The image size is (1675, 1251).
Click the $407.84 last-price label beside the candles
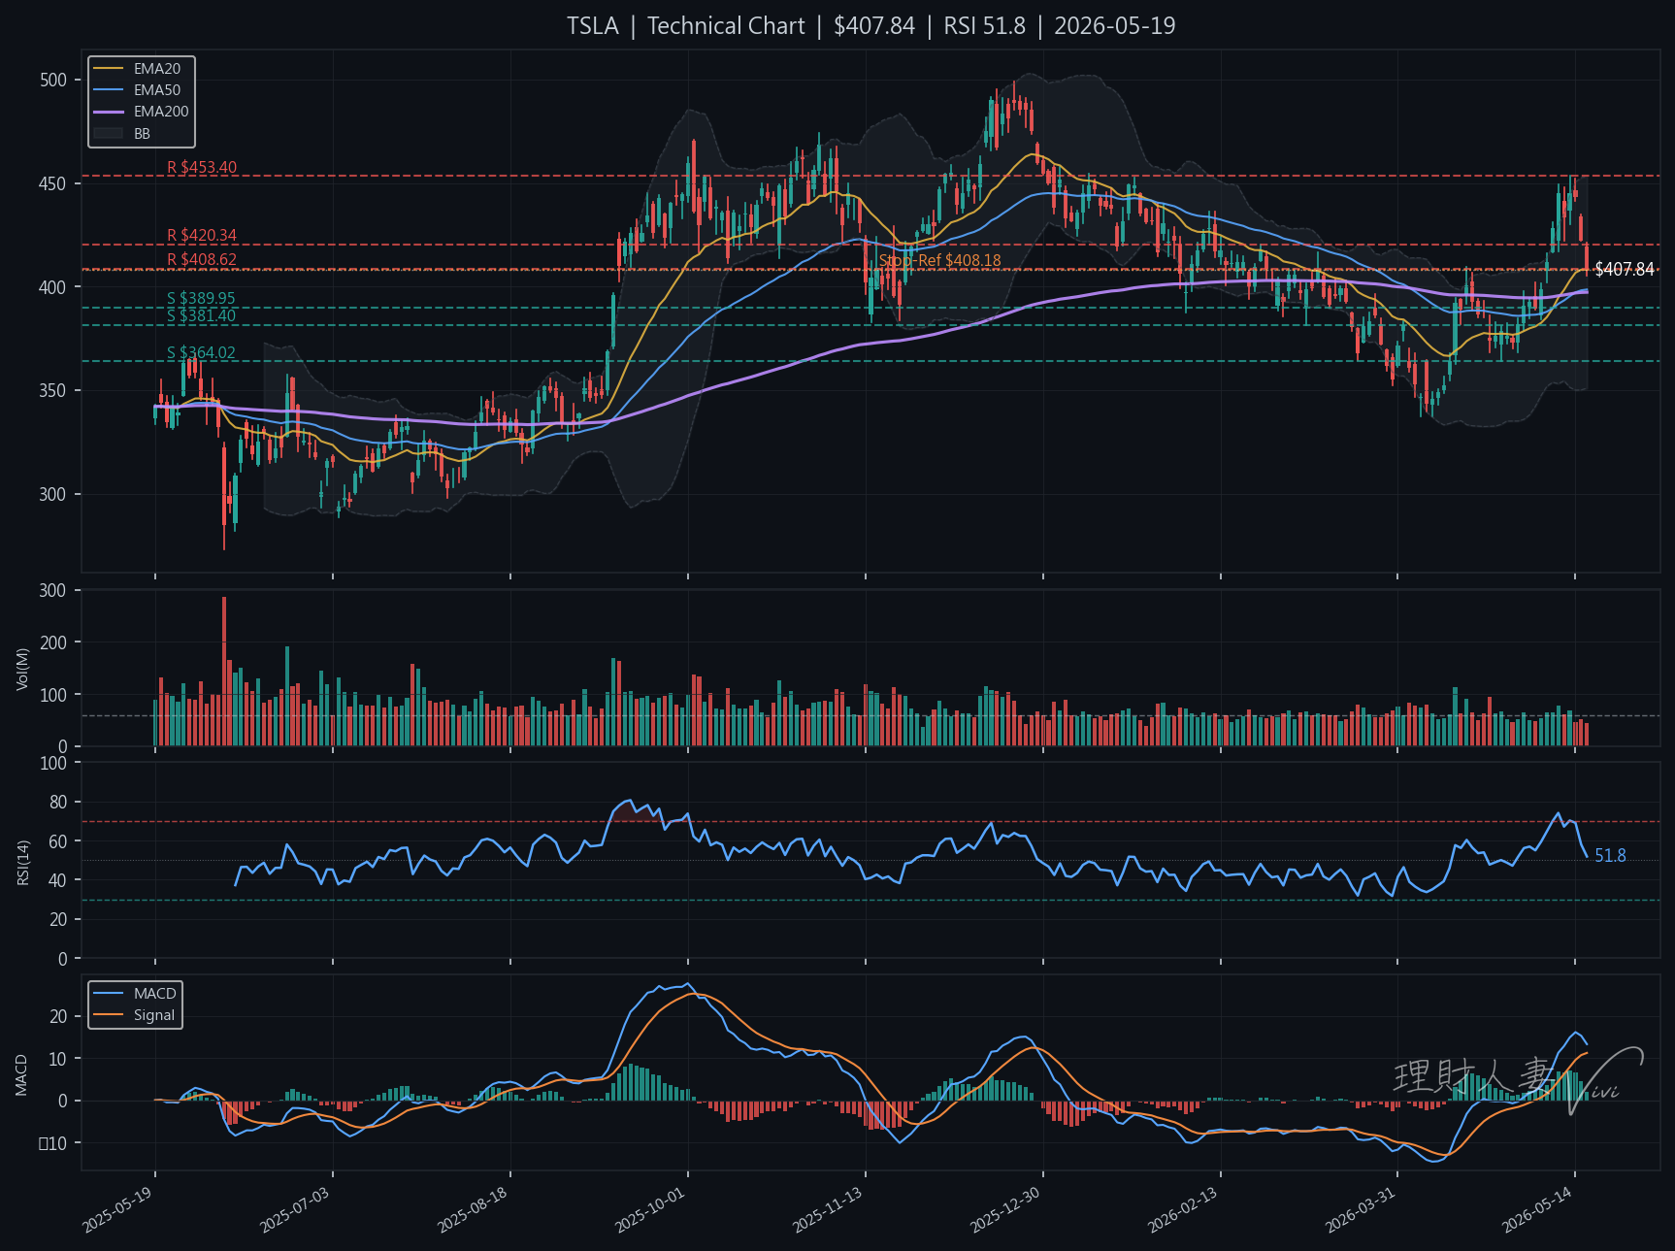click(1625, 270)
